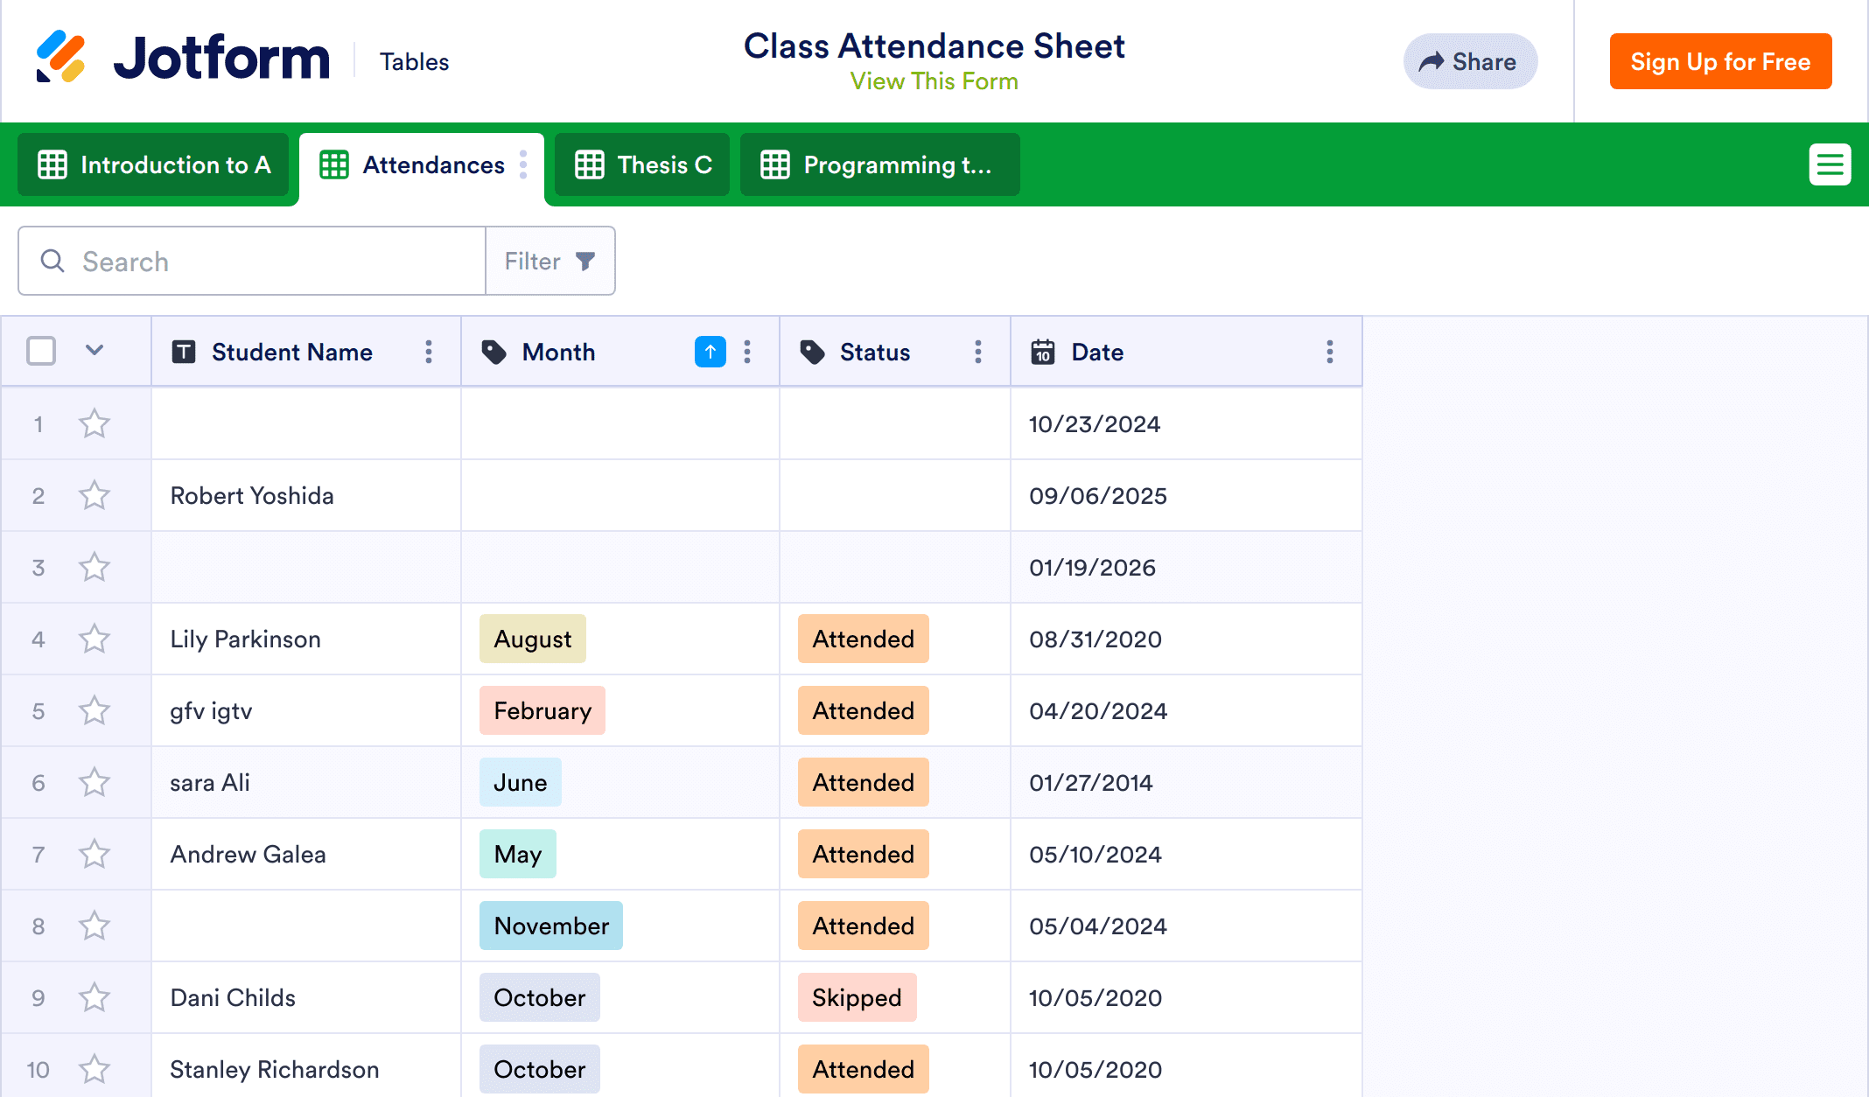This screenshot has width=1869, height=1097.
Task: Open the Filter dropdown
Action: [550, 261]
